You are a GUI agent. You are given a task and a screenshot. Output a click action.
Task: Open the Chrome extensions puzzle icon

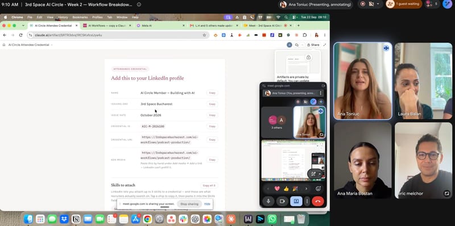[x=304, y=35]
